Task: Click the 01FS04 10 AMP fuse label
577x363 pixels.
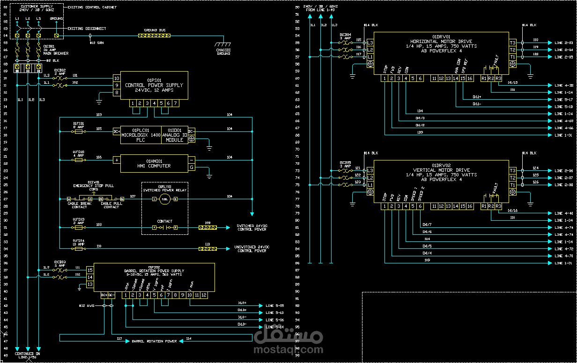Action: [78, 242]
